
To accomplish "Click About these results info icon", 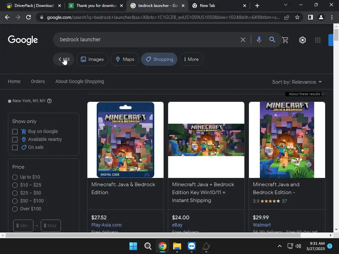I will 323,94.
